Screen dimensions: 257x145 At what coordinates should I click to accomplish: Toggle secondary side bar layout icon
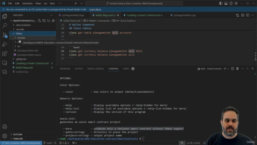point(231,3)
